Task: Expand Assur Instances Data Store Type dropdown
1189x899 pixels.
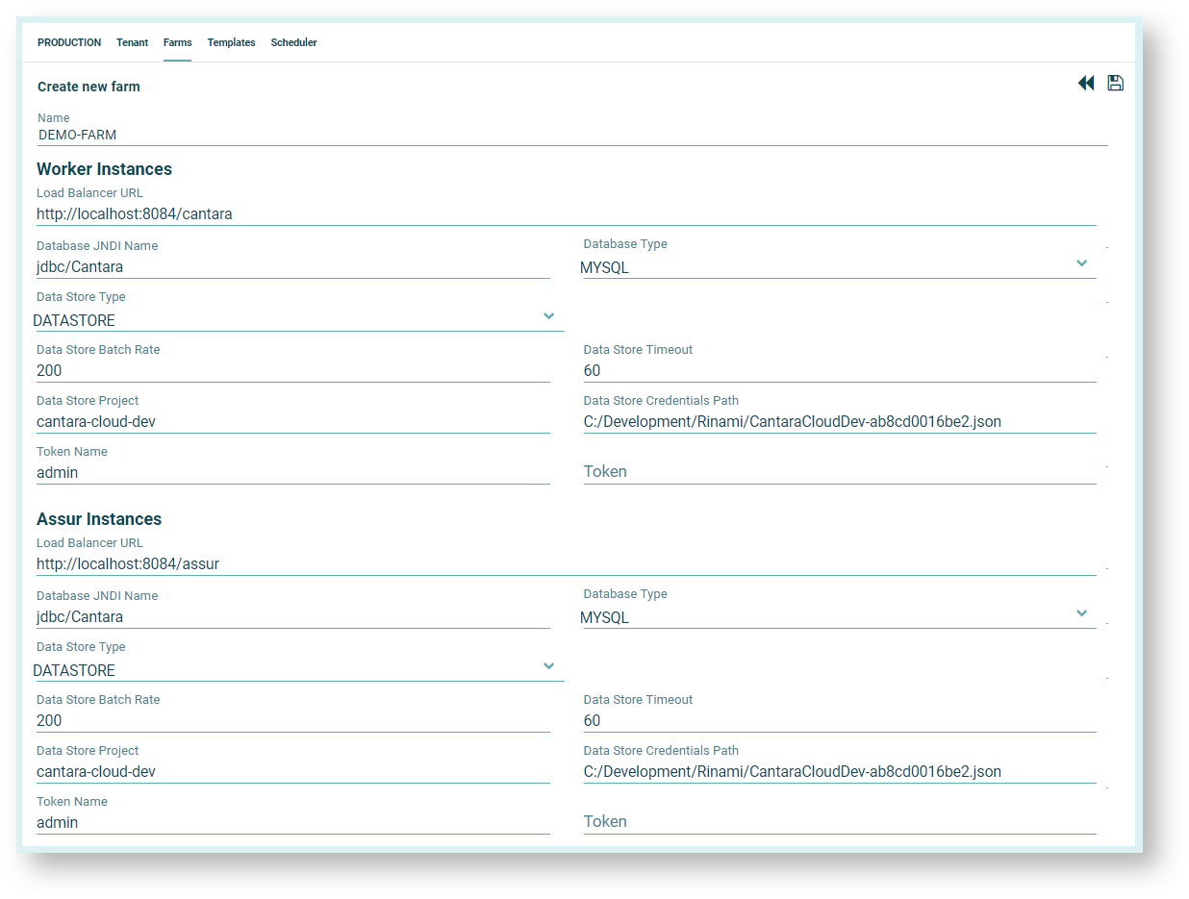Action: [548, 666]
